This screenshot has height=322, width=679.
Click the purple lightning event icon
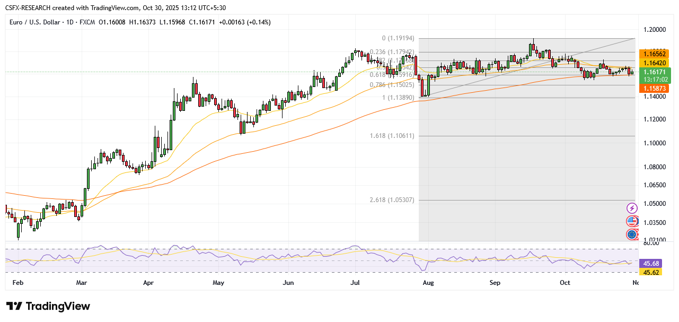coord(631,208)
